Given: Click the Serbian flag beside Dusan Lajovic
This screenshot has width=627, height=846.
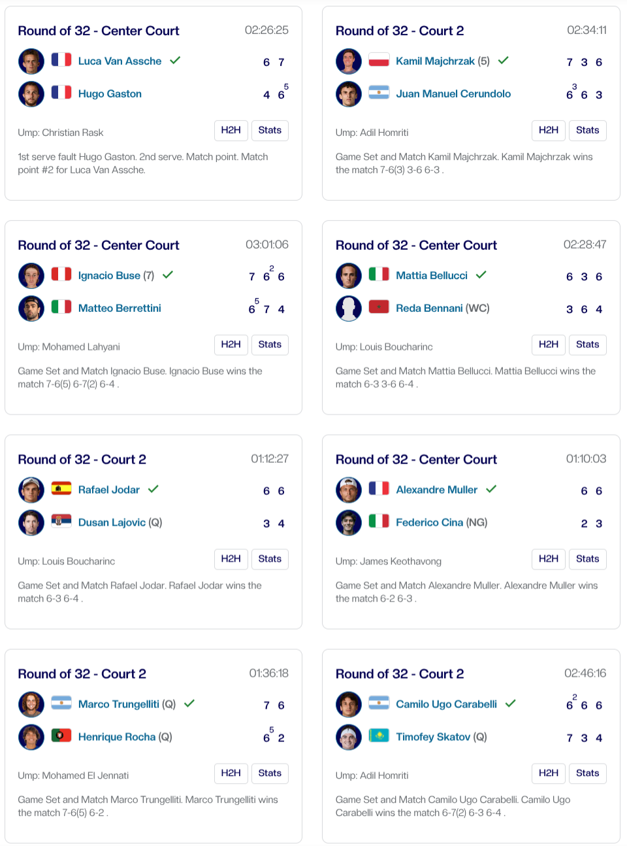Looking at the screenshot, I should tap(61, 522).
